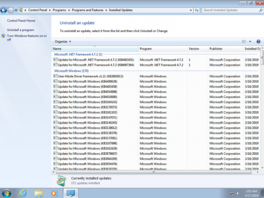The width and height of the screenshot is (264, 198).
Task: Click the Control Panel icon in address bar
Action: [x=21, y=10]
